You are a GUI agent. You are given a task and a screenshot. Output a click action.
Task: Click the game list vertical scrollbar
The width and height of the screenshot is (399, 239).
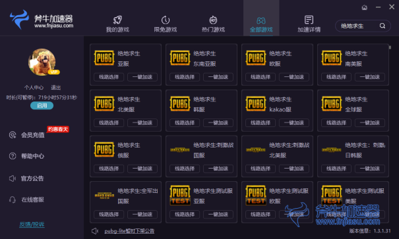(x=390, y=47)
